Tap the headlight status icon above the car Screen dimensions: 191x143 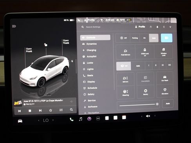[x=14, y=26]
